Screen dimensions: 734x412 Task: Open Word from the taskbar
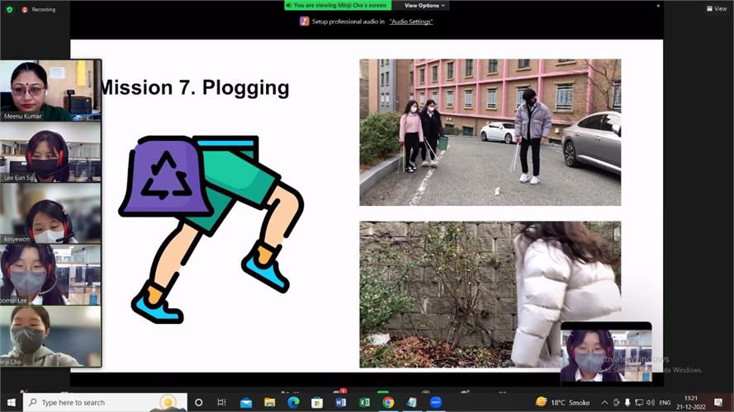[x=340, y=403]
